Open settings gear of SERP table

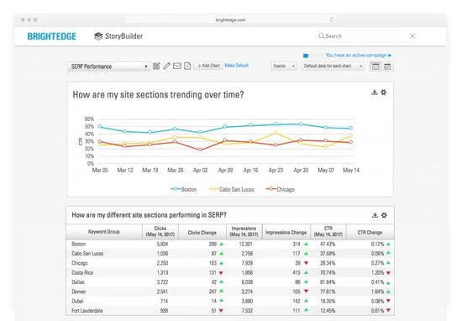(x=384, y=215)
